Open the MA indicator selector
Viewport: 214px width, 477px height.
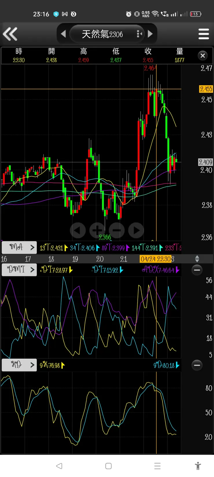coord(19,247)
